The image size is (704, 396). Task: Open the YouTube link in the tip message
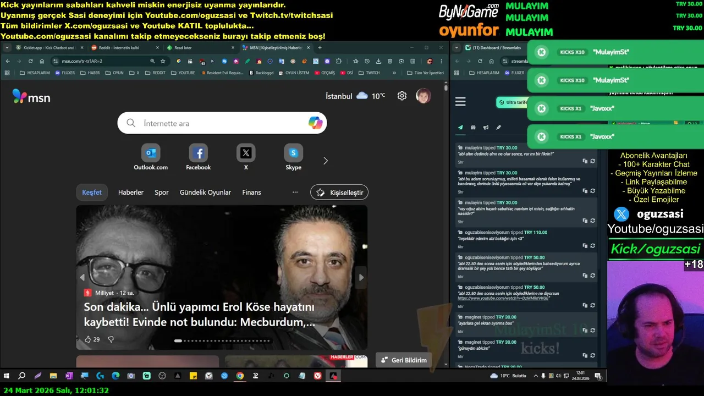coord(504,298)
